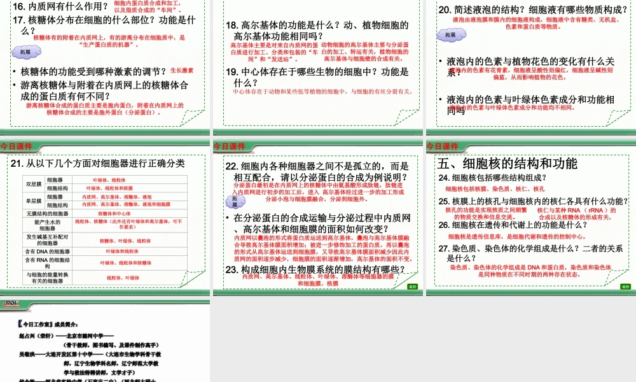Click the 拓展 callout icon on slide 22

(237, 201)
